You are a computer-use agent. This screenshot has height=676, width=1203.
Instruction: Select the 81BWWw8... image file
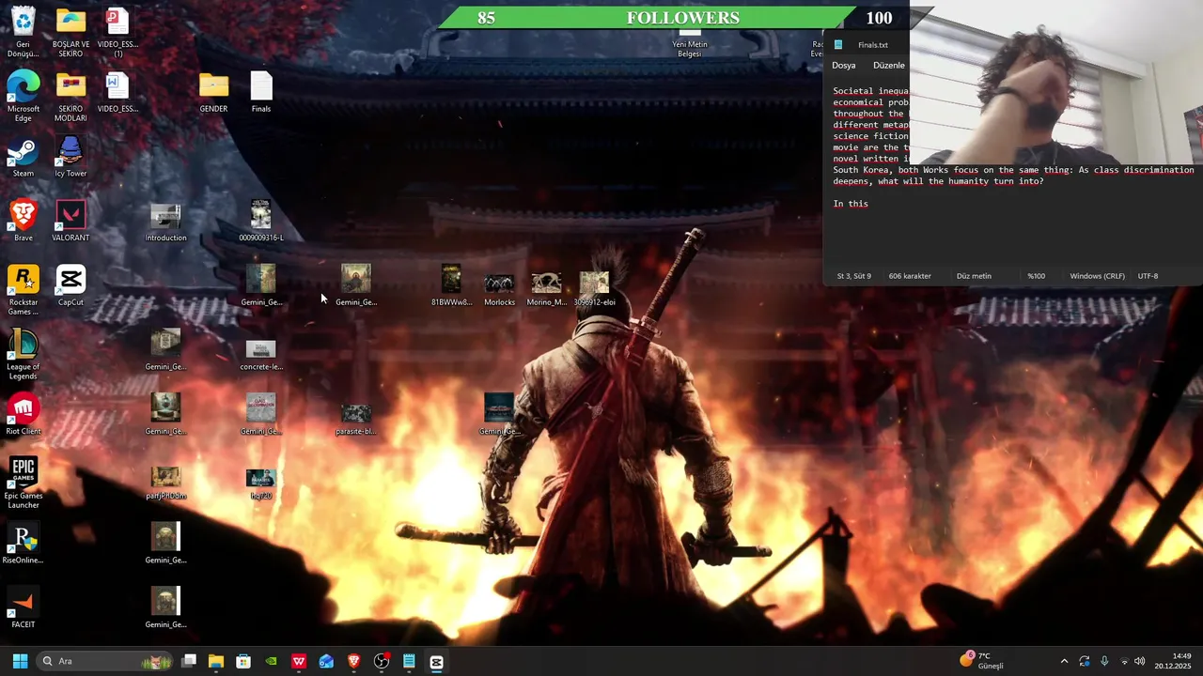pos(451,285)
